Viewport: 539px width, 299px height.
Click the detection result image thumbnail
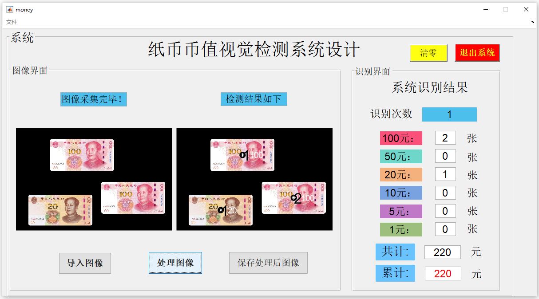point(254,179)
